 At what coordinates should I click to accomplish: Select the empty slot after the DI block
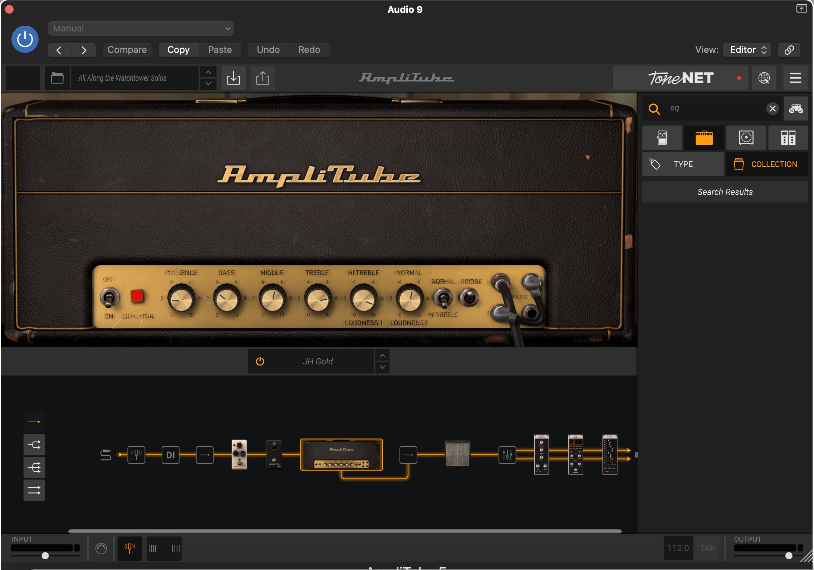tap(205, 455)
